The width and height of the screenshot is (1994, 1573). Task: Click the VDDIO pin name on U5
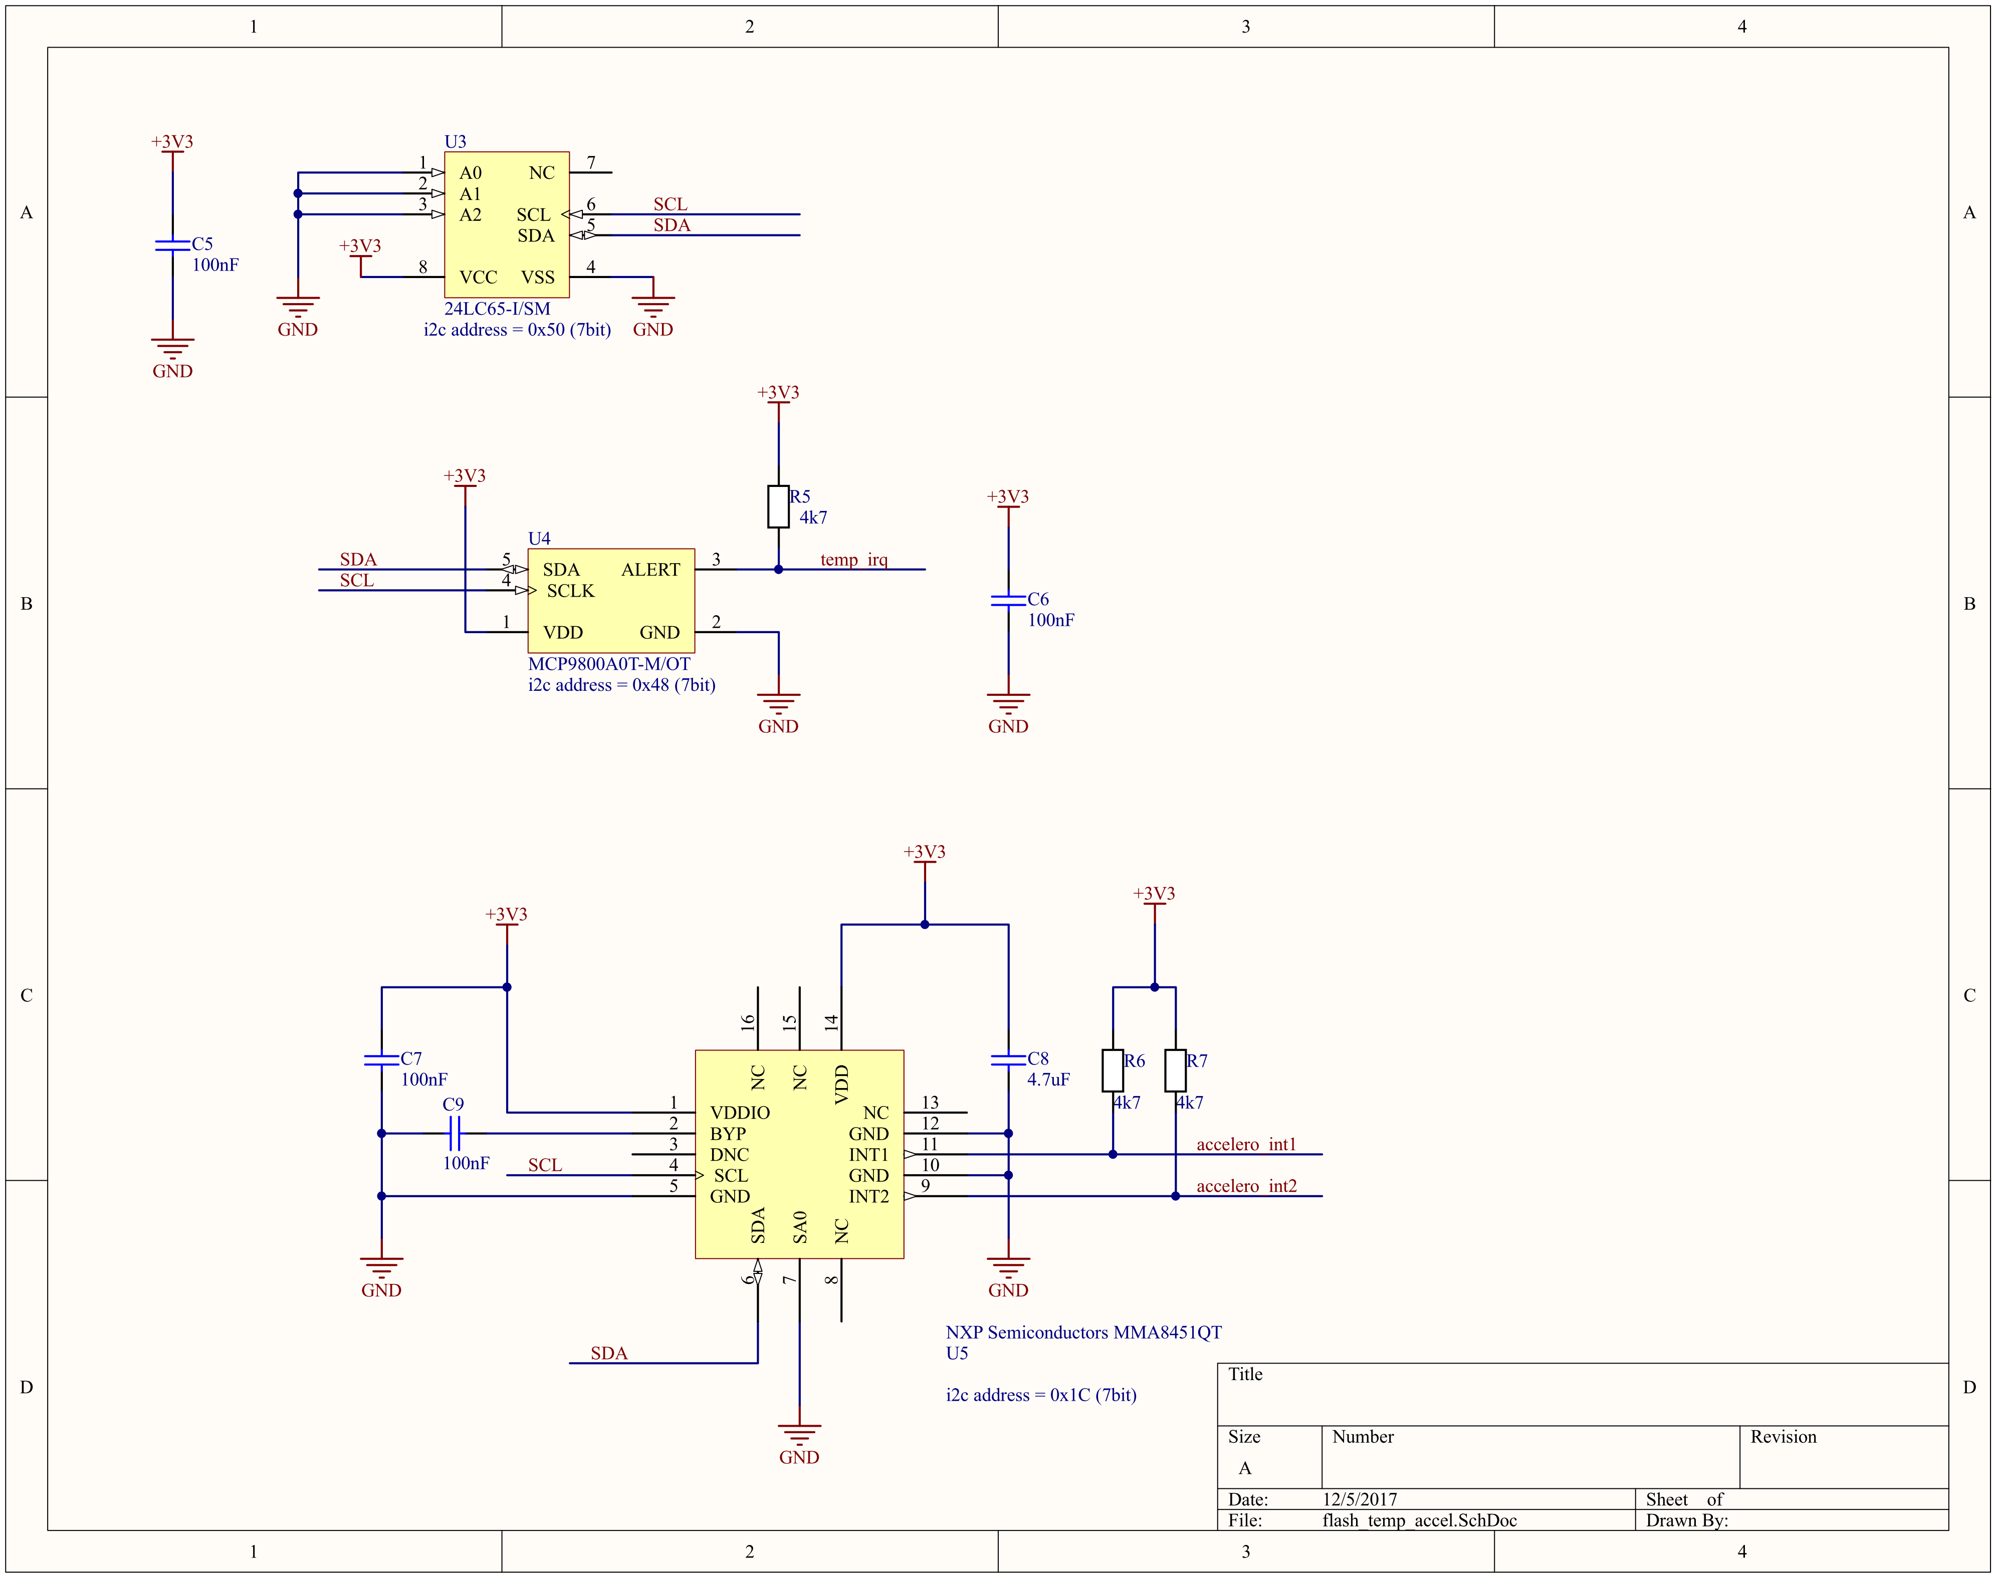point(740,1113)
